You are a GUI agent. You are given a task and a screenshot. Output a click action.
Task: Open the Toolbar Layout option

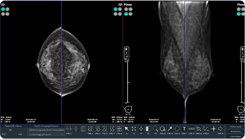coord(235,127)
